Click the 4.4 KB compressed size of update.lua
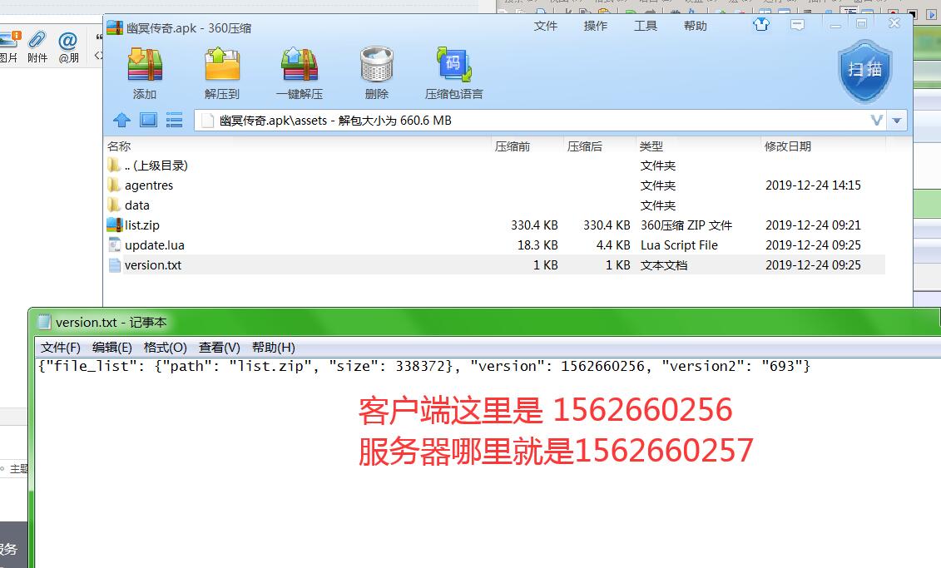This screenshot has height=568, width=941. tap(612, 244)
